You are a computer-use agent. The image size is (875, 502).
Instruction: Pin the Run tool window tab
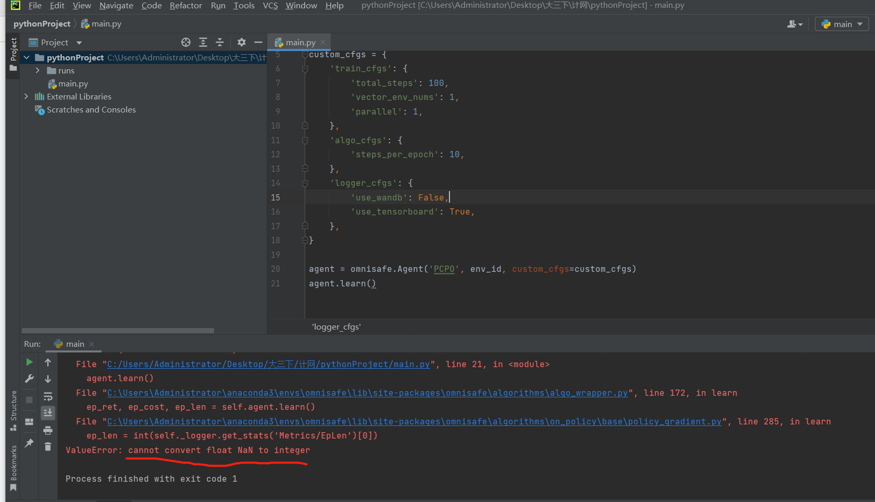29,442
